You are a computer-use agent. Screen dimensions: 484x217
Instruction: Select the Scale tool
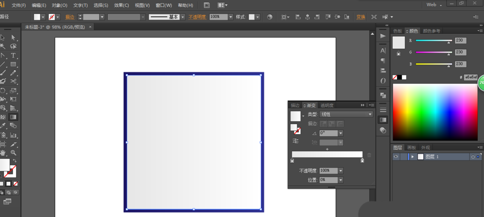(13, 90)
